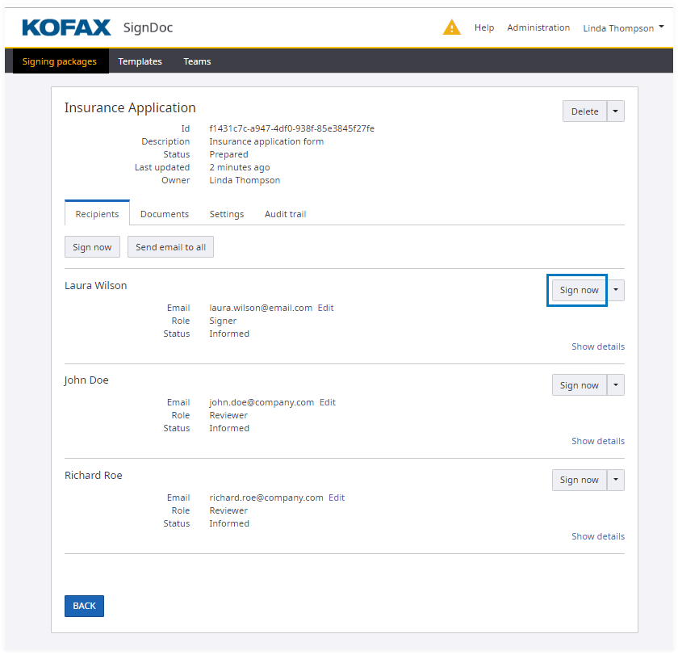Open dropdown arrow next to Laura Wilson's Sign now
The image size is (678, 655).
click(x=616, y=290)
